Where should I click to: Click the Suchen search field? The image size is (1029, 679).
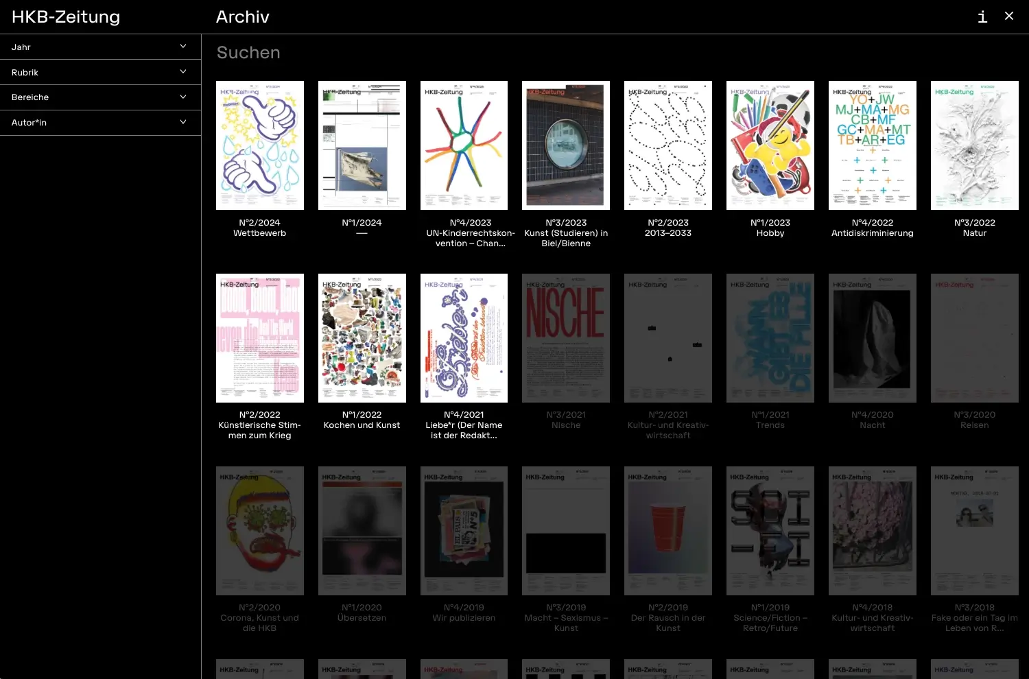tap(615, 53)
